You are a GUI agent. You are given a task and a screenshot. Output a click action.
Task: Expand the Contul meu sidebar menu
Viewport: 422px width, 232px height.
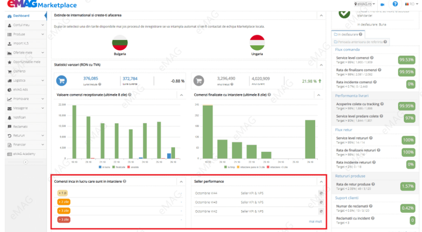click(42, 25)
